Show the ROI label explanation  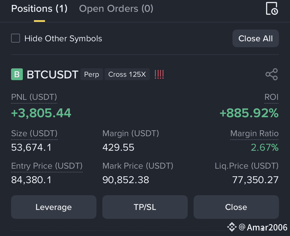click(x=271, y=97)
